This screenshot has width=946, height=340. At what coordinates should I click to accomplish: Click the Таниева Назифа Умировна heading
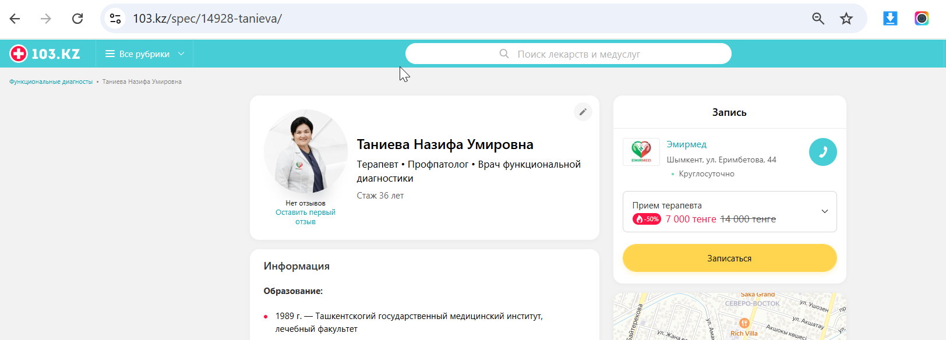(445, 144)
